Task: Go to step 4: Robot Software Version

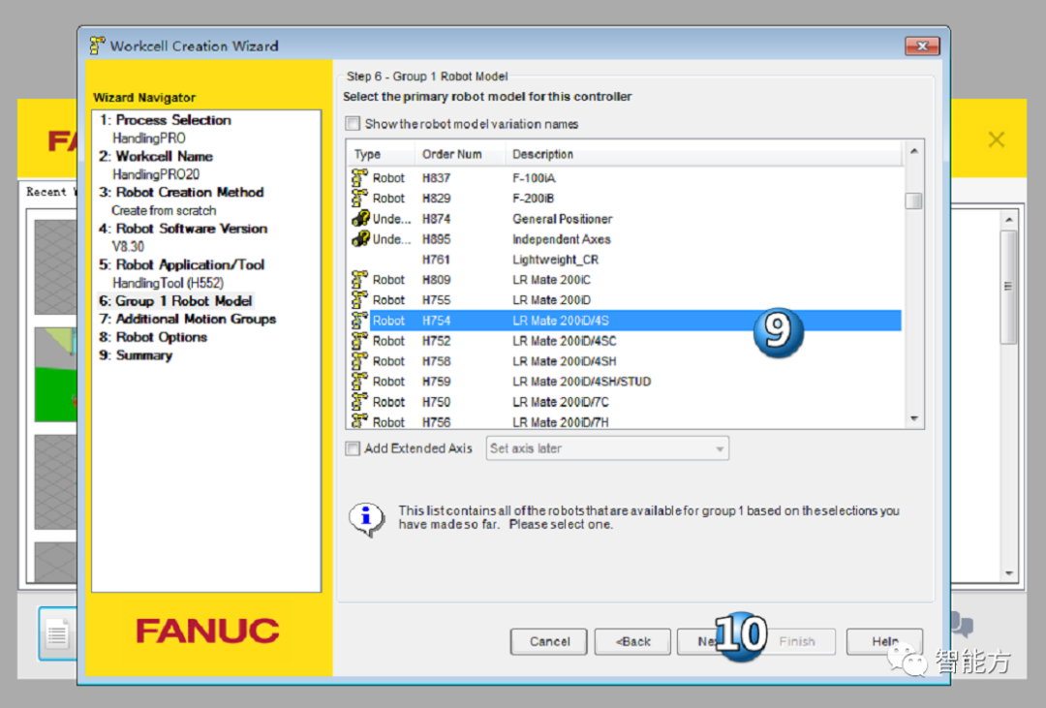Action: tap(183, 229)
